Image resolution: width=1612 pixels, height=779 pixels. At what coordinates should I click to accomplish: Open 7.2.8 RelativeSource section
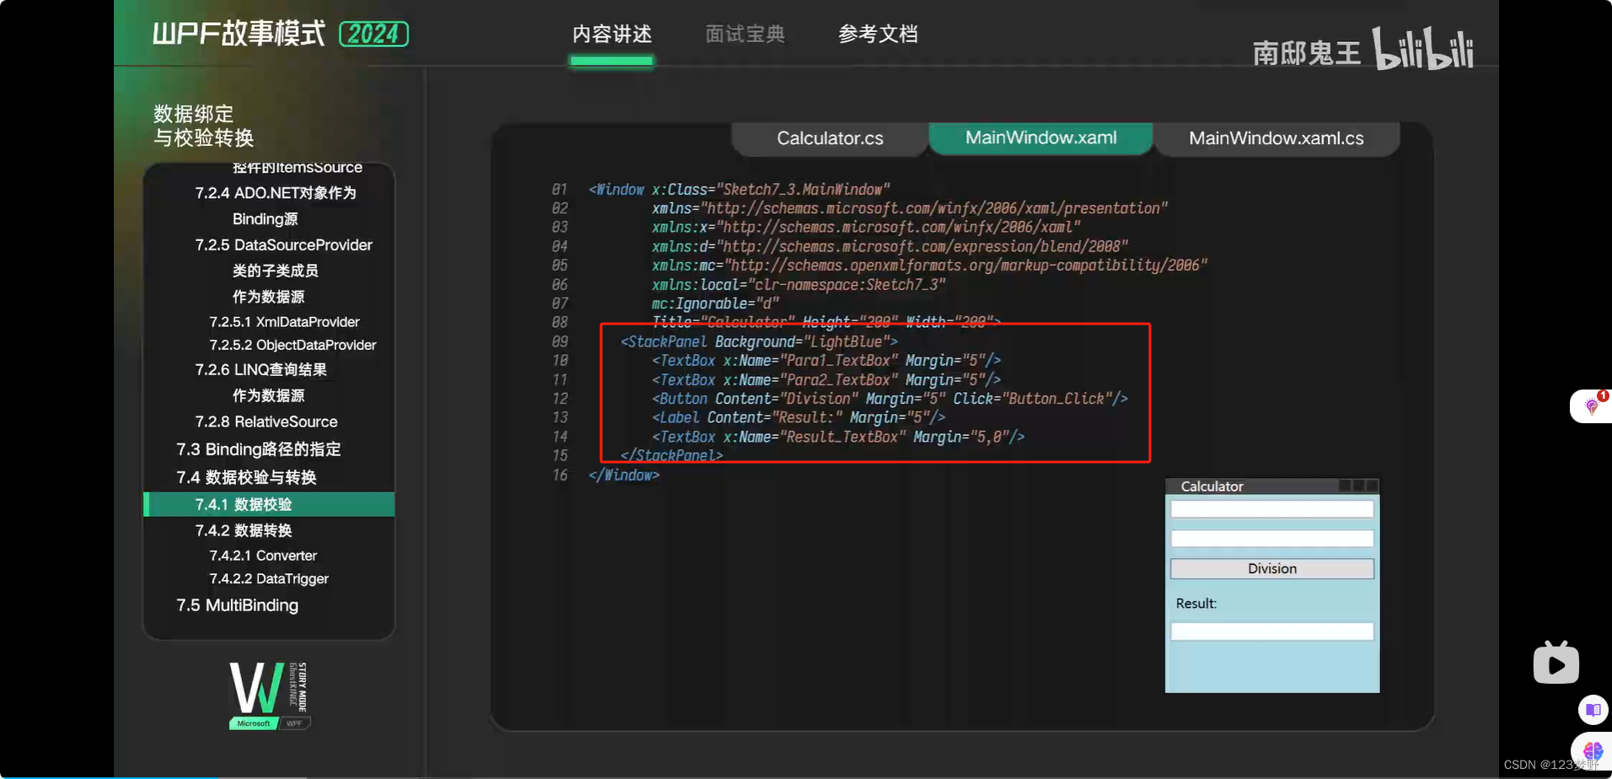[266, 422]
